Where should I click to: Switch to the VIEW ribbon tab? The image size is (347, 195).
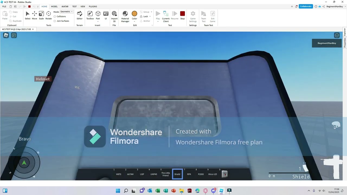(83, 6)
